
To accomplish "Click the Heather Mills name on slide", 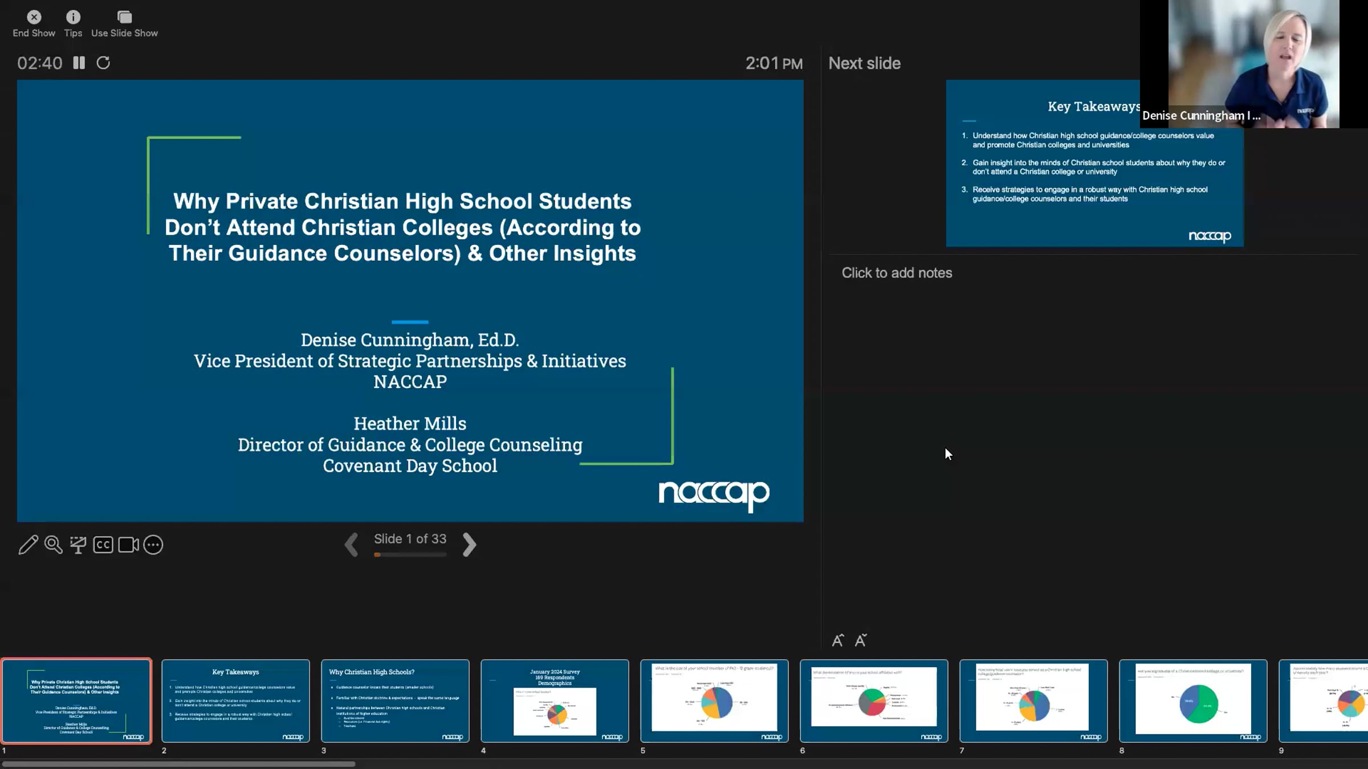I will click(410, 423).
